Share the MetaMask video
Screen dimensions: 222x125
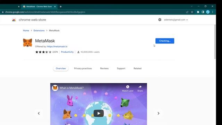tap(140, 89)
